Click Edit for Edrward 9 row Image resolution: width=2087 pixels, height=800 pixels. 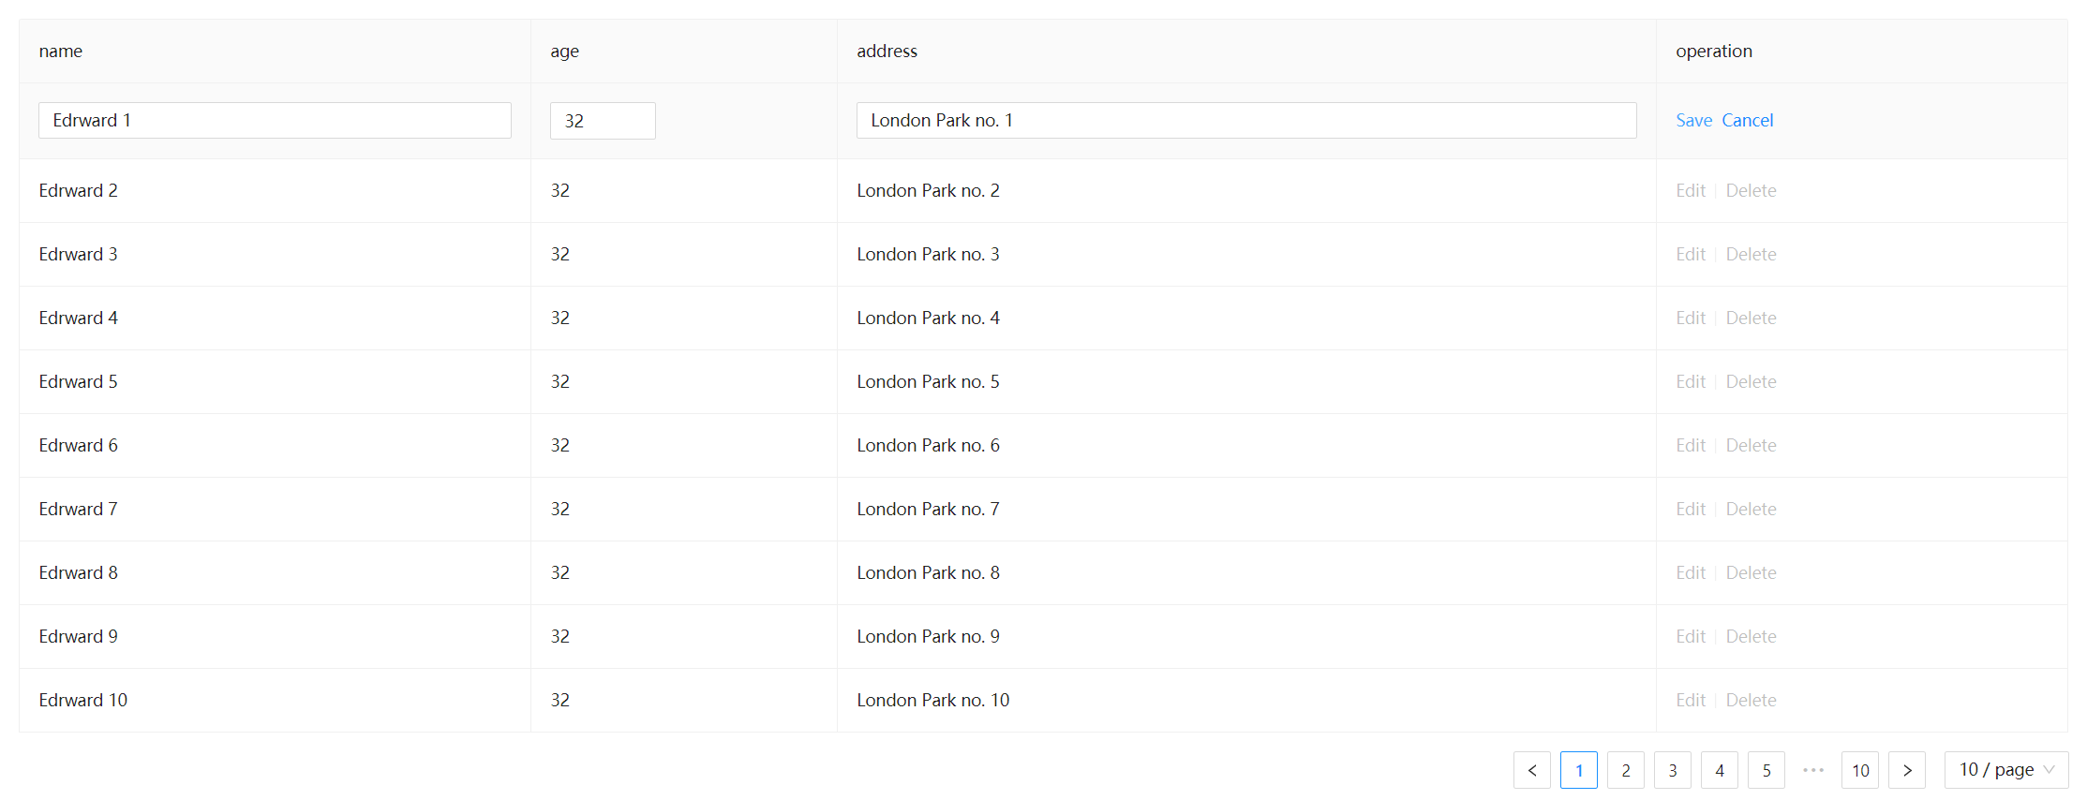point(1691,637)
